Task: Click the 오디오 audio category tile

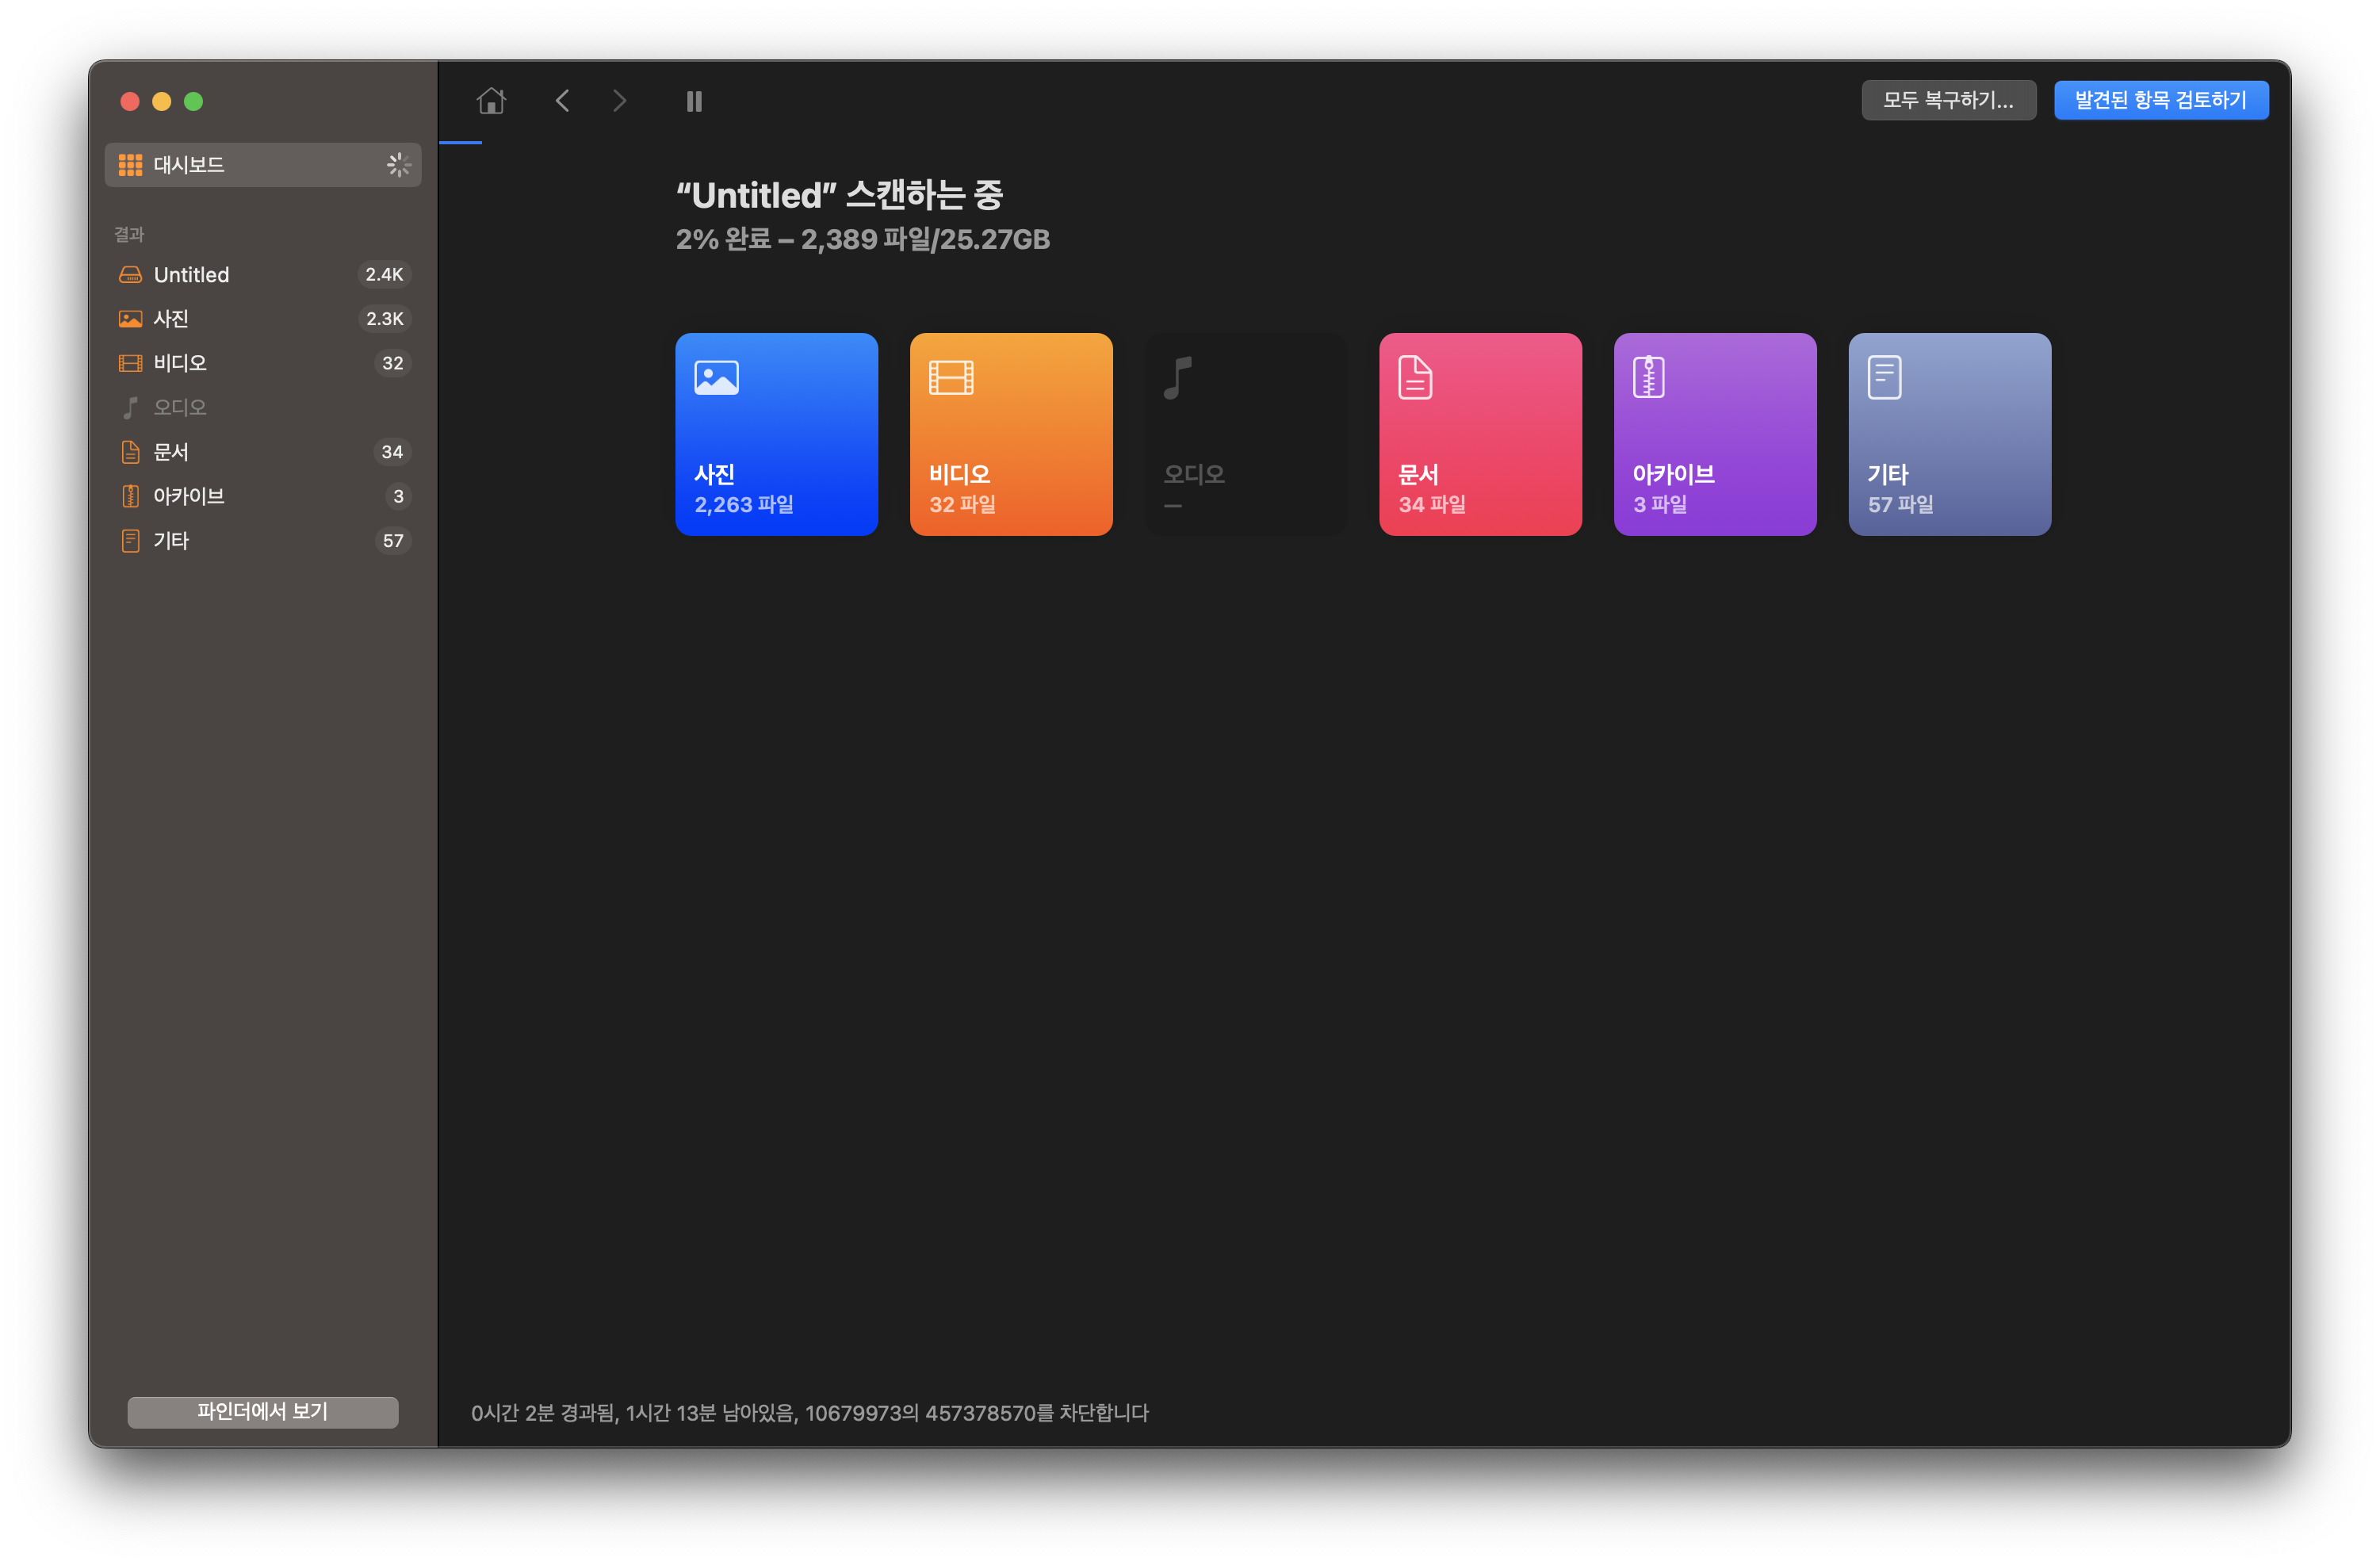Action: pos(1245,434)
